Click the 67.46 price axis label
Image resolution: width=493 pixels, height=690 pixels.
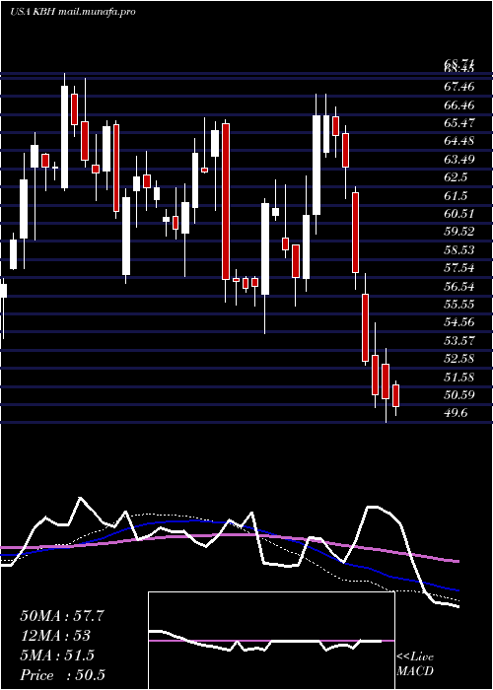(x=458, y=87)
